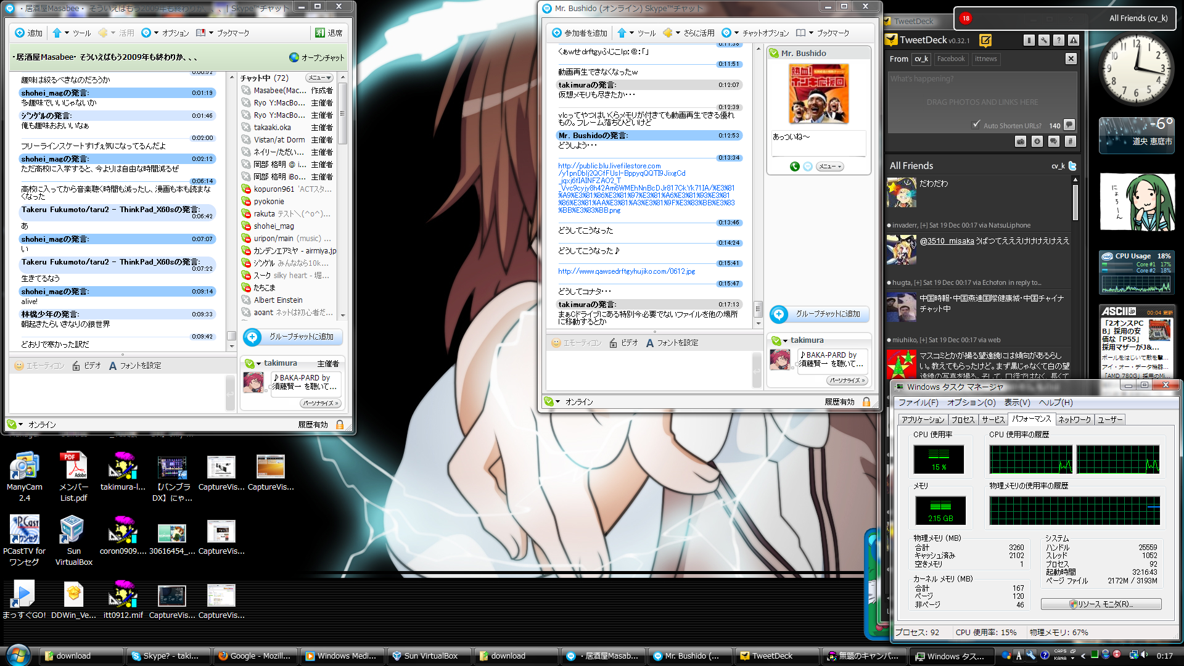Open メニュー dropdown beside チャット中 (72)
This screenshot has height=666, width=1184.
[x=319, y=78]
